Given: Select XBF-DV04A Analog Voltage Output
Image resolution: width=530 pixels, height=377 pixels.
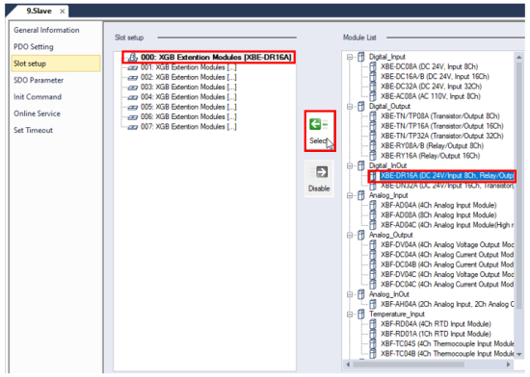Looking at the screenshot, I should [x=447, y=245].
